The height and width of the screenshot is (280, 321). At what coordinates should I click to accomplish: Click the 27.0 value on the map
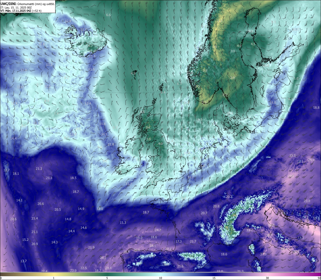(168, 249)
